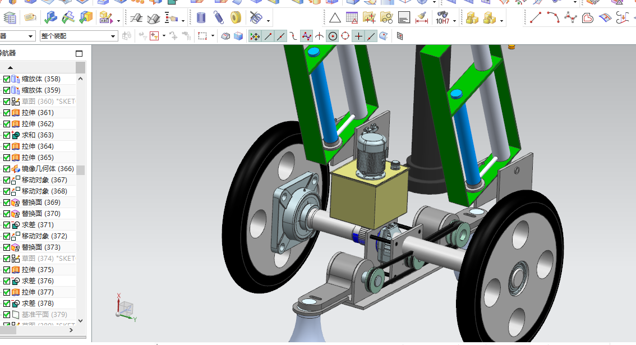Uncheck the 拉伸 (361) checkbox

coord(7,112)
